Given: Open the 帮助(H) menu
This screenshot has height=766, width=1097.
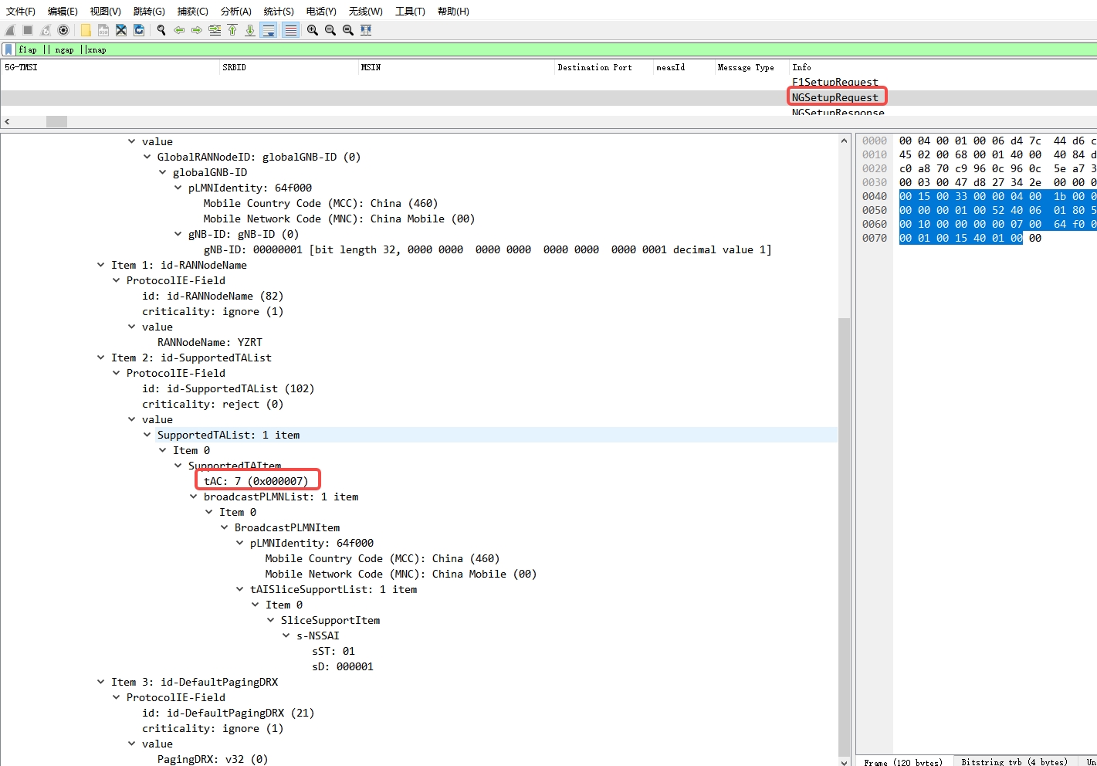Looking at the screenshot, I should [453, 11].
